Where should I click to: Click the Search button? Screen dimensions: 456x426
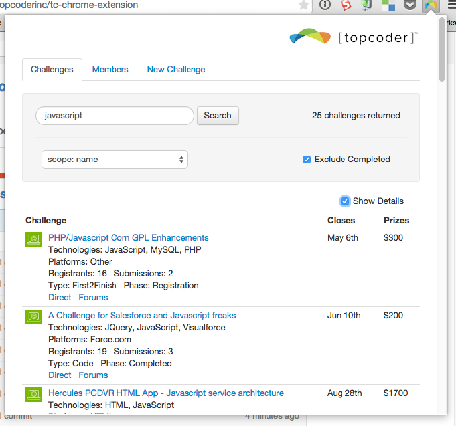click(x=218, y=116)
